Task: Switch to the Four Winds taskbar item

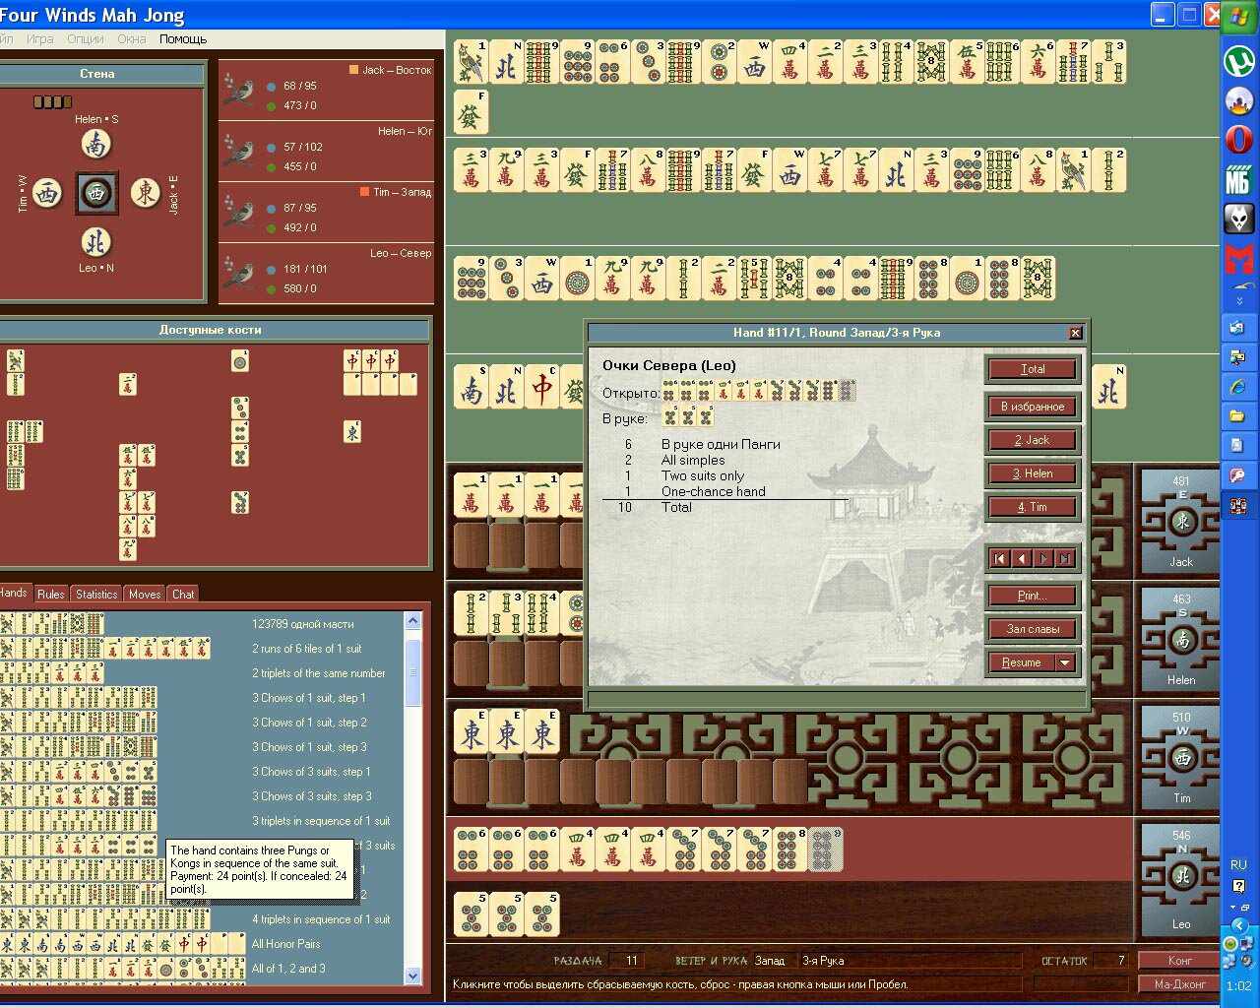Action: 1238,506
